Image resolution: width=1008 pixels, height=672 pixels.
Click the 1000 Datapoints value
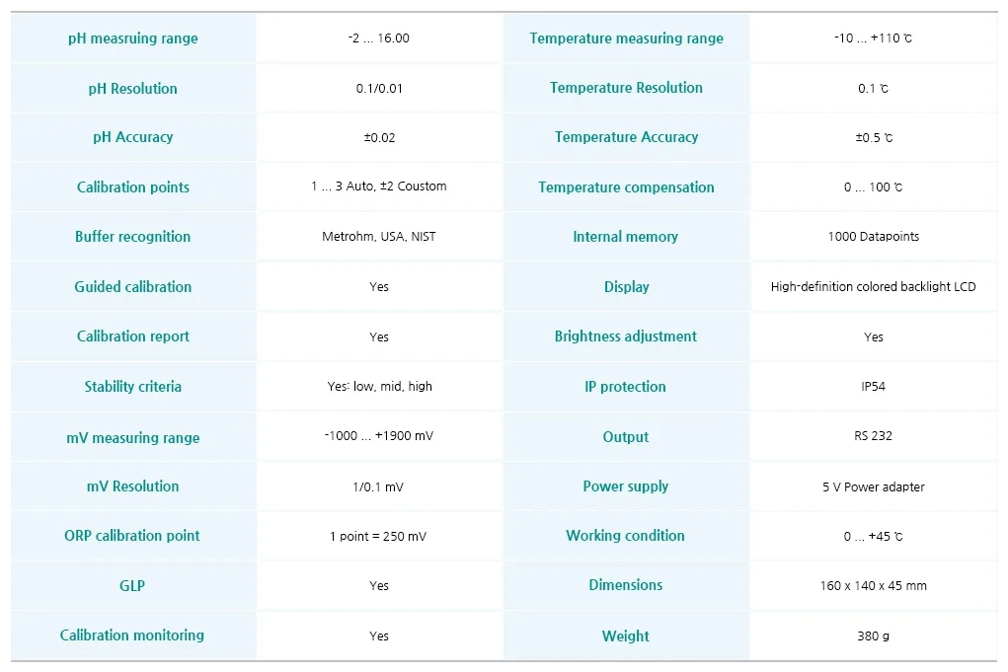pyautogui.click(x=873, y=237)
